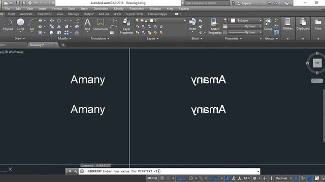Image resolution: width=325 pixels, height=182 pixels.
Task: Open the File menu
Action: coord(7,9)
